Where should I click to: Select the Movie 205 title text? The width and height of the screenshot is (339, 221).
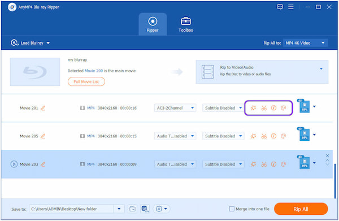tap(29, 136)
